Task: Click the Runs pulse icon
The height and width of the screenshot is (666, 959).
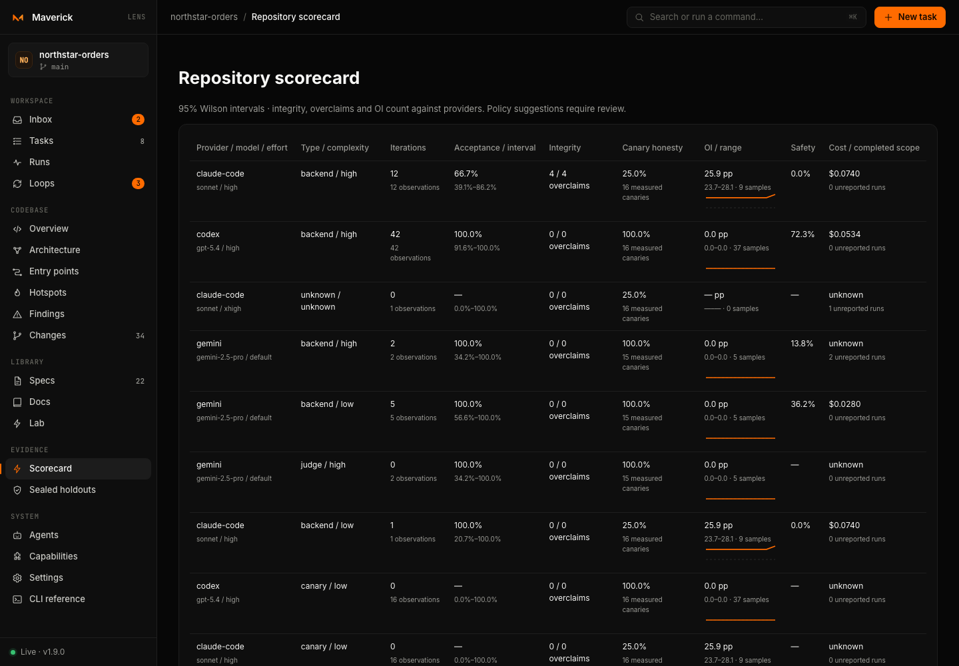Action: (x=17, y=163)
